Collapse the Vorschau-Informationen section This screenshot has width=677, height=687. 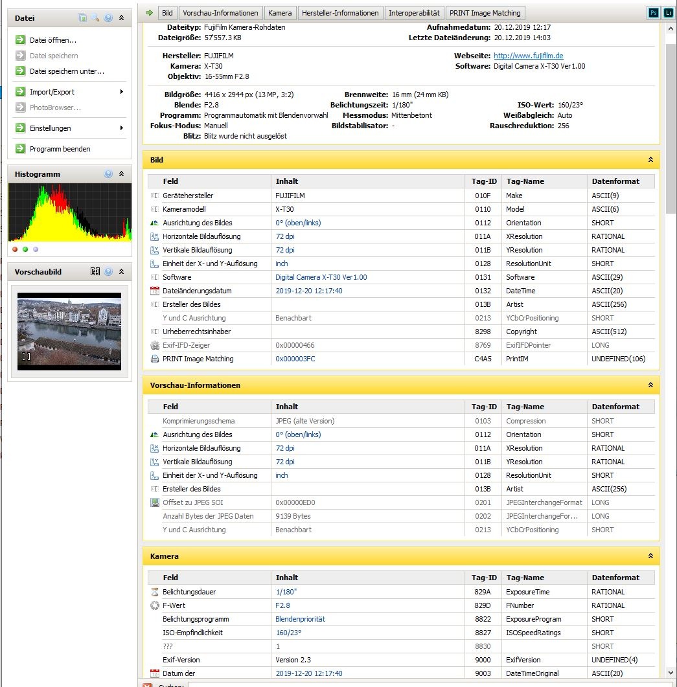pyautogui.click(x=650, y=385)
